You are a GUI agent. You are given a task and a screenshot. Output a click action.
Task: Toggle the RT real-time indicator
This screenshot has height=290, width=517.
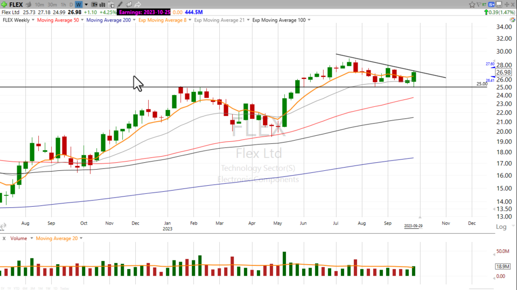tap(484, 5)
